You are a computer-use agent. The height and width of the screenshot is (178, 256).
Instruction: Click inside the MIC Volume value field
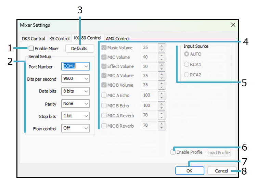[150, 57]
